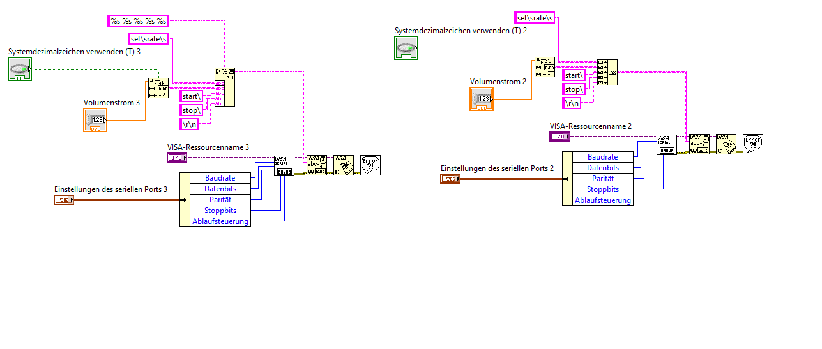The image size is (822, 349).
Task: Click the VISA-Ressourcenname 3 label
Action: point(208,147)
